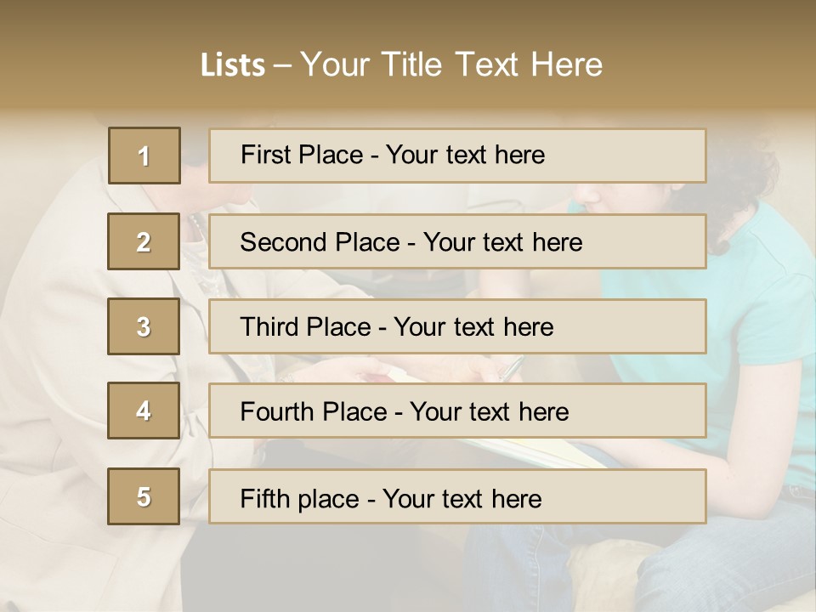Click "Your Title Text Here" in the title
The image size is (816, 612).
pyautogui.click(x=451, y=65)
